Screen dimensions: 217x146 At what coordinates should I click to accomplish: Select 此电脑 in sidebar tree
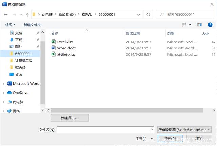15,102
